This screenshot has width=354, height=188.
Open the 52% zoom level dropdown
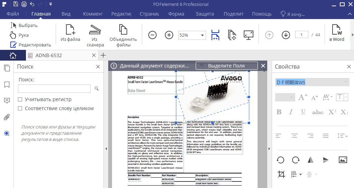click(x=202, y=35)
